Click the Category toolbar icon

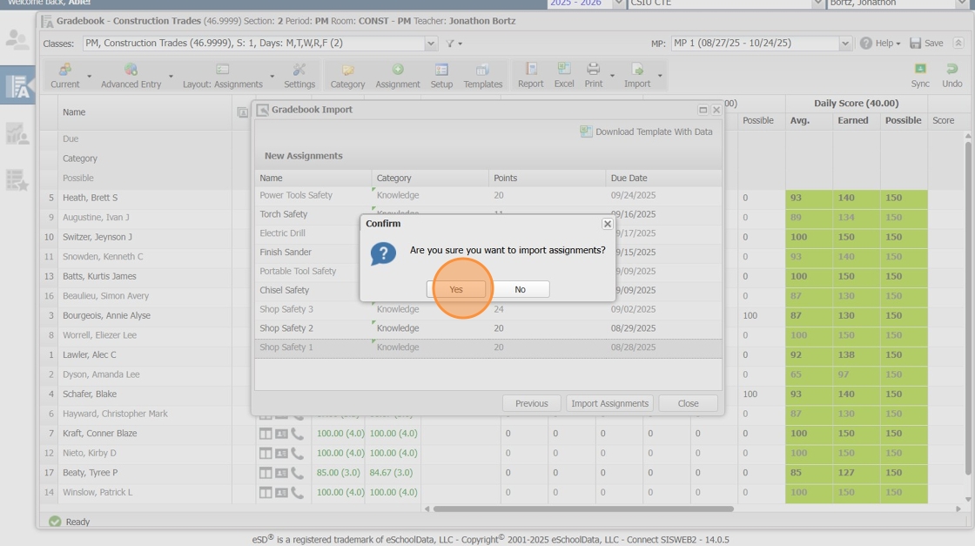(347, 76)
